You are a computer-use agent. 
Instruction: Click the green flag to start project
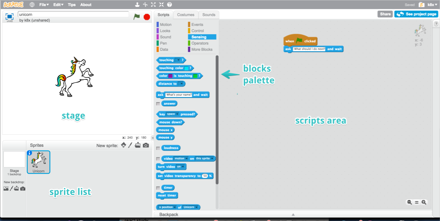[x=137, y=17]
